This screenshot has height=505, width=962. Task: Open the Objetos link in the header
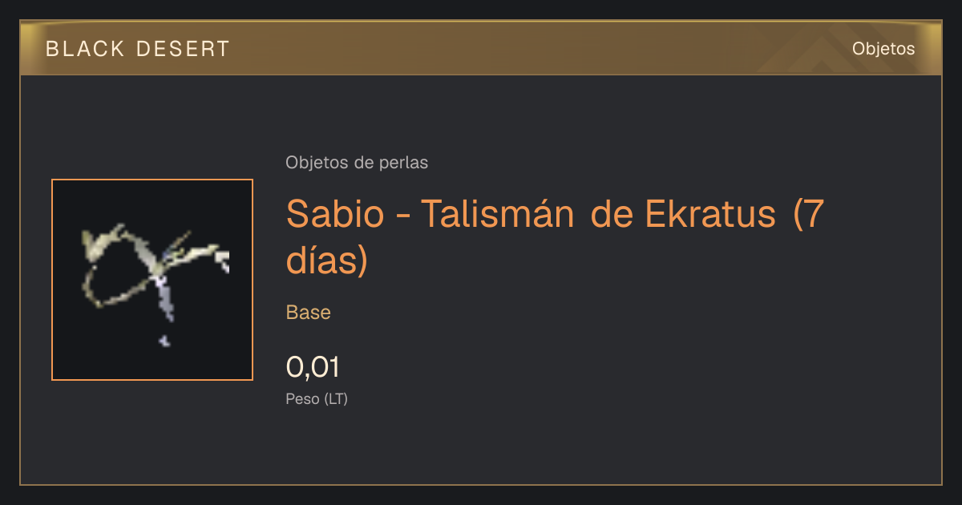click(x=883, y=48)
